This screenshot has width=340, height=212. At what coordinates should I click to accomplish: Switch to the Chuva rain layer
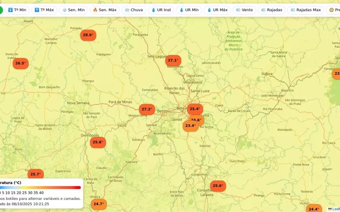pyautogui.click(x=134, y=10)
